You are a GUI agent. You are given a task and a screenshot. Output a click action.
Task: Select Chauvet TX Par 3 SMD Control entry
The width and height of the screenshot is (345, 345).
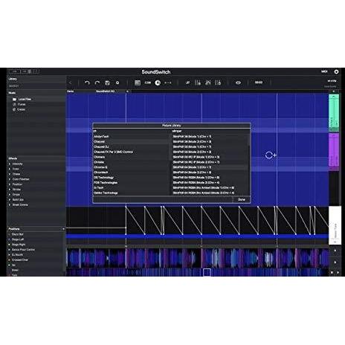[x=132, y=152]
